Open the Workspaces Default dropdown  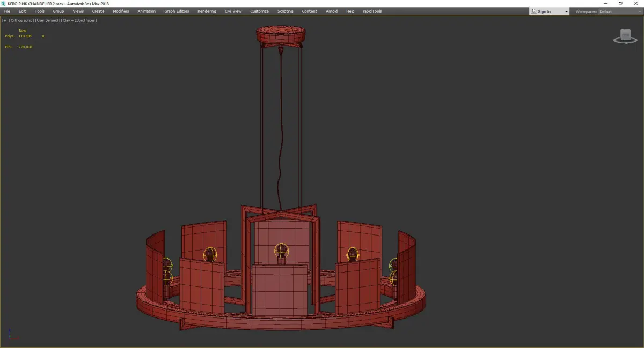coord(619,11)
